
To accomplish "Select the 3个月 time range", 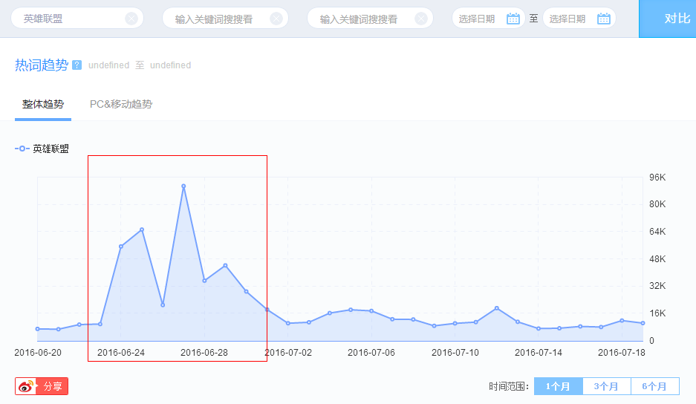I will coord(606,386).
